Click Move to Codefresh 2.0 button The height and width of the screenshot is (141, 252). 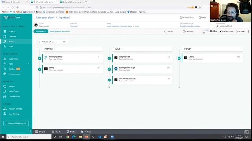click(x=16, y=123)
